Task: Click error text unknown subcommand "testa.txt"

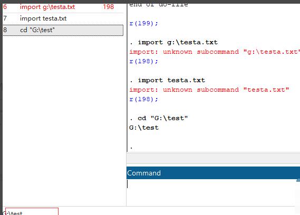Action: coord(226,90)
